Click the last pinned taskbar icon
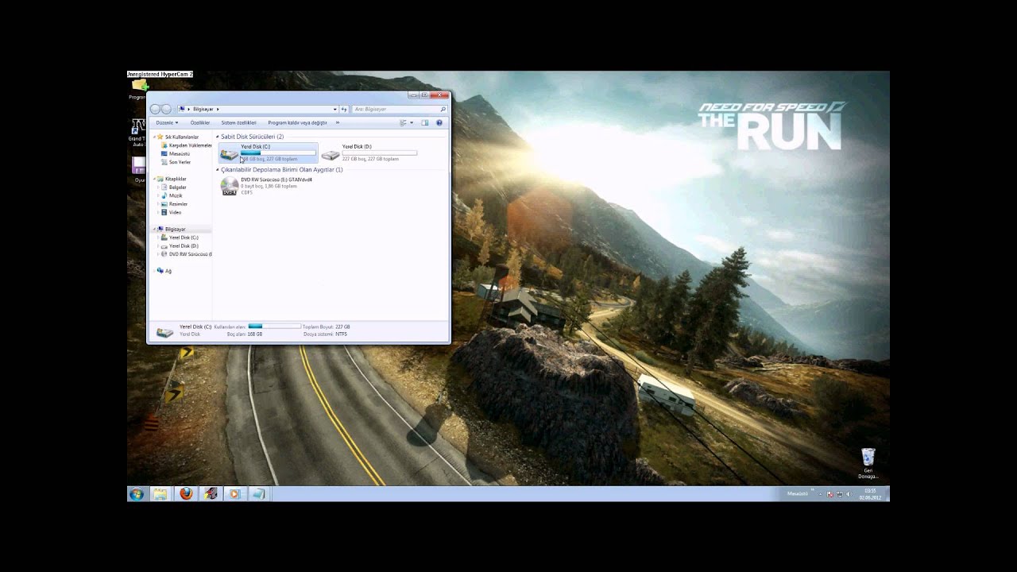The width and height of the screenshot is (1017, 572). (x=258, y=493)
